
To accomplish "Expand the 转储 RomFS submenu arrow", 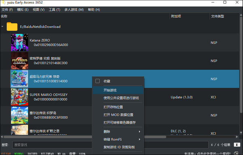I will click(139, 139).
